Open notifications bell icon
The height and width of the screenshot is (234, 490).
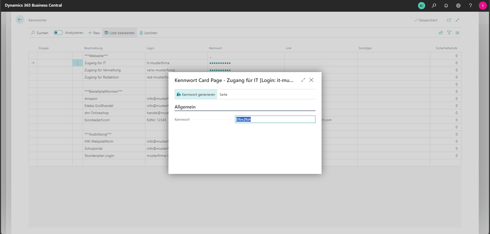(x=446, y=6)
